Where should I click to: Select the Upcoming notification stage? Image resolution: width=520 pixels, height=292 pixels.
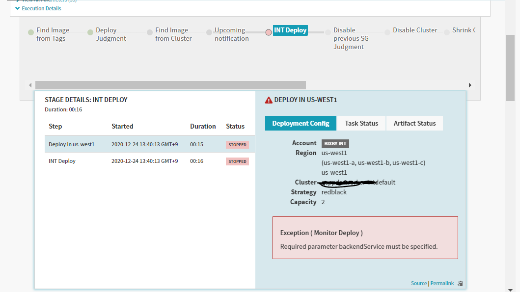point(231,34)
